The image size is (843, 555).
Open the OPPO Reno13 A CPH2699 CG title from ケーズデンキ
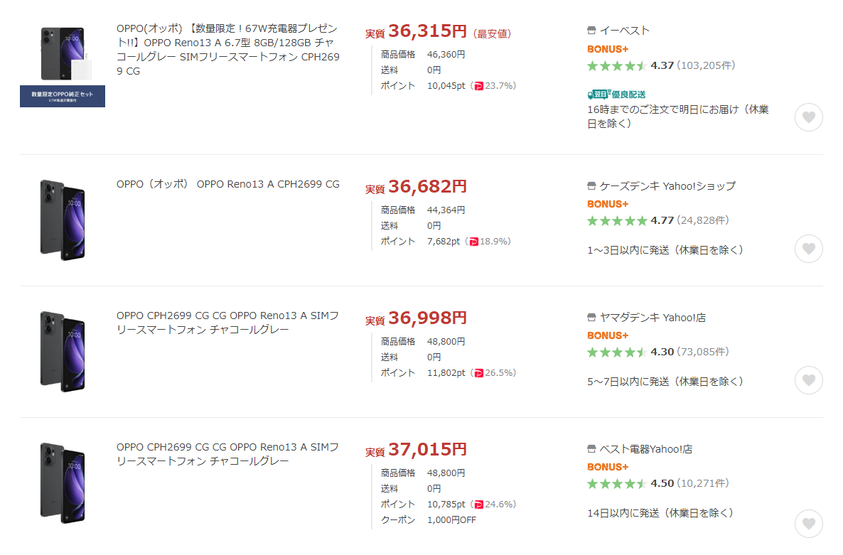click(x=228, y=184)
